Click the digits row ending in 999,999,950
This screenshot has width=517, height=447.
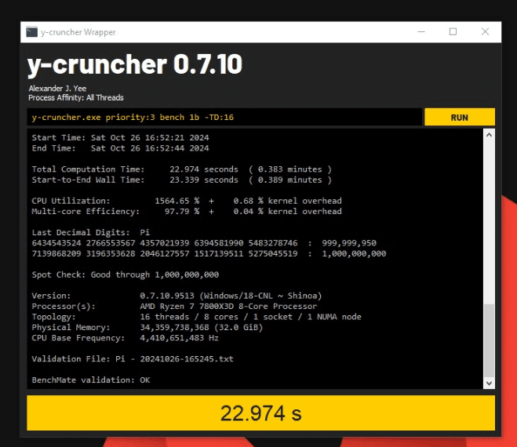204,243
